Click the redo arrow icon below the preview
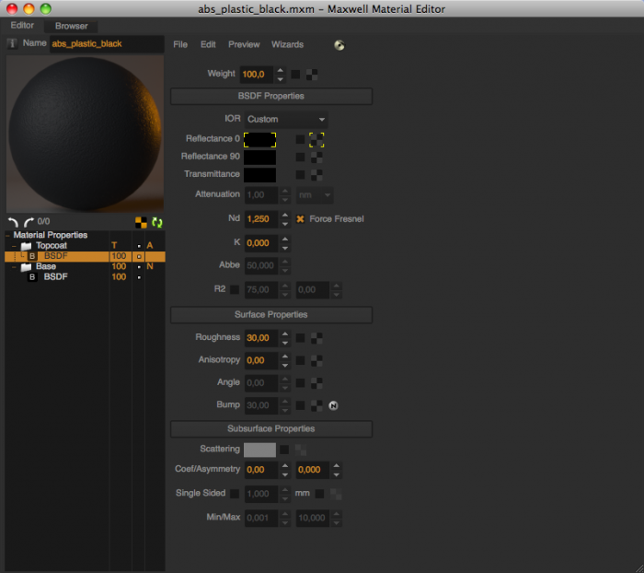This screenshot has width=644, height=573. point(29,222)
